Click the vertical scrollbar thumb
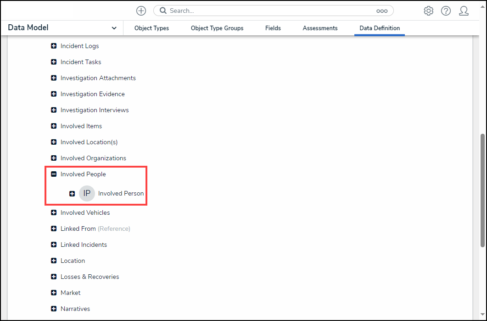Screen dimensions: 487x321 [482, 190]
